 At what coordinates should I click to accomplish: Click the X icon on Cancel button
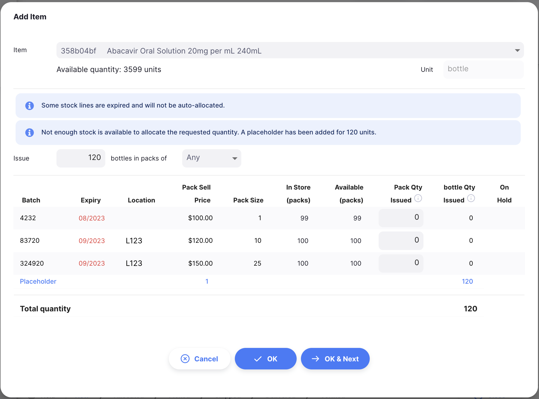(x=185, y=359)
